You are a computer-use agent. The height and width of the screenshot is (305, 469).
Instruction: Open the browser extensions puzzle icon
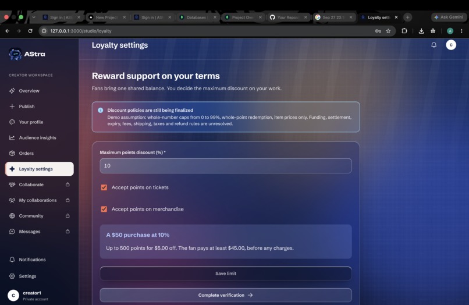click(404, 31)
